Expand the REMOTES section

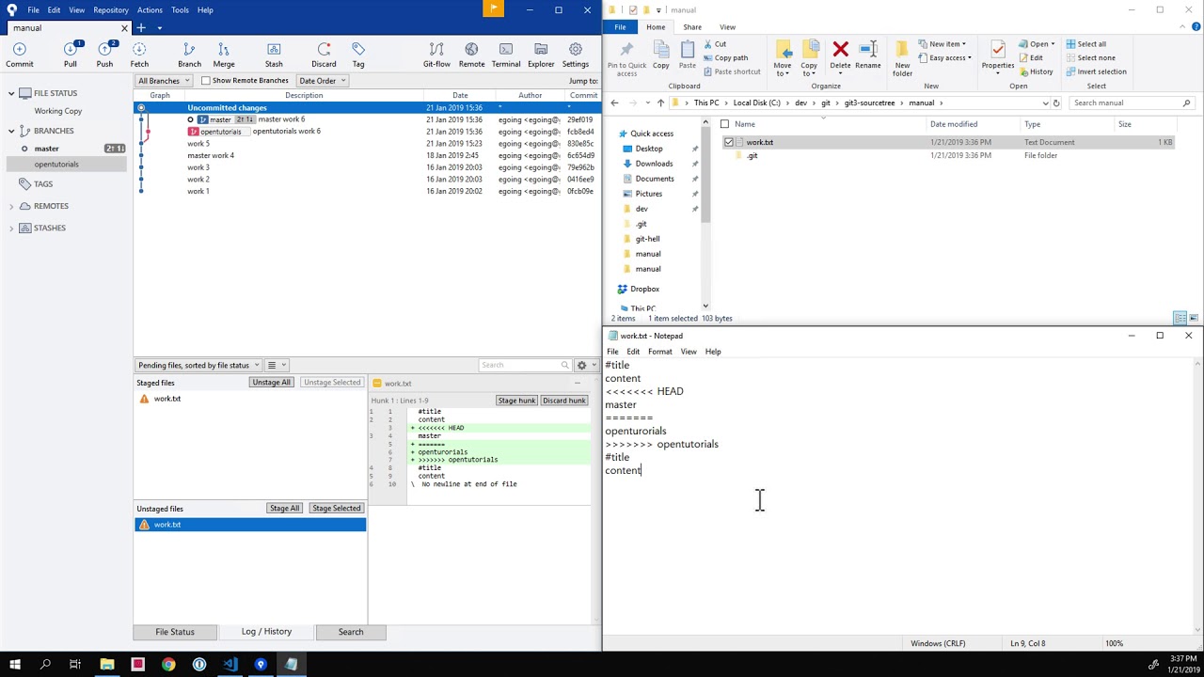coord(11,206)
